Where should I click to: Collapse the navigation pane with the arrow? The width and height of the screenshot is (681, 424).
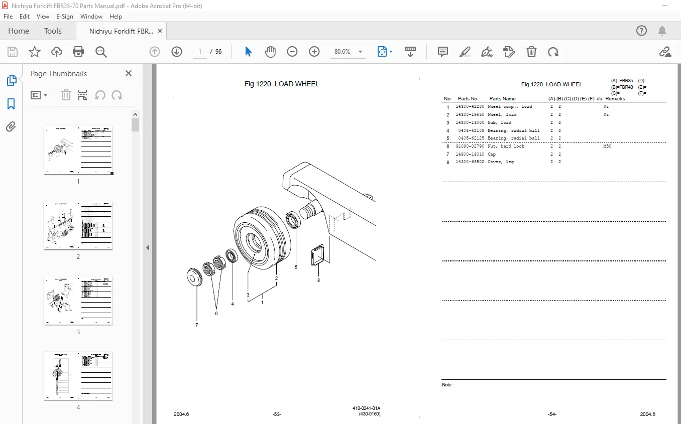click(x=148, y=247)
